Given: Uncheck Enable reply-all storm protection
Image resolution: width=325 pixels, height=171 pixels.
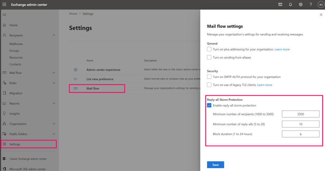Looking at the screenshot, I should (209, 105).
